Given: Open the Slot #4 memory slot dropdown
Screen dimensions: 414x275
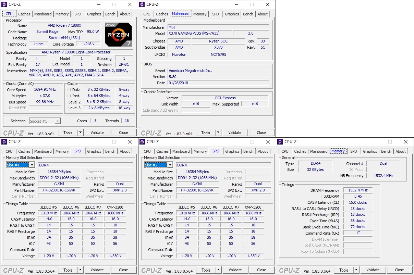Looking at the screenshot, I should [32, 165].
